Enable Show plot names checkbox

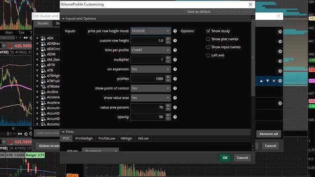tap(208, 39)
